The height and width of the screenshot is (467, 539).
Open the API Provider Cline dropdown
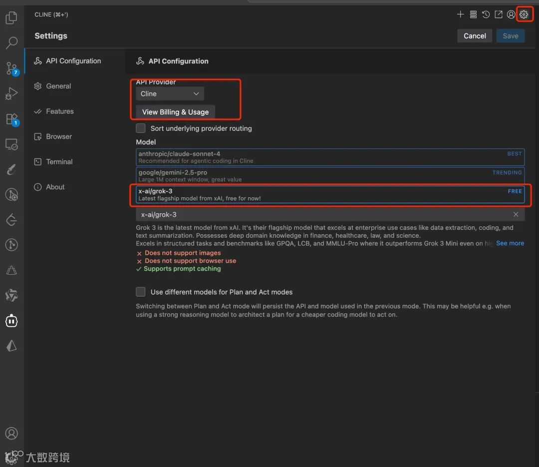(170, 93)
